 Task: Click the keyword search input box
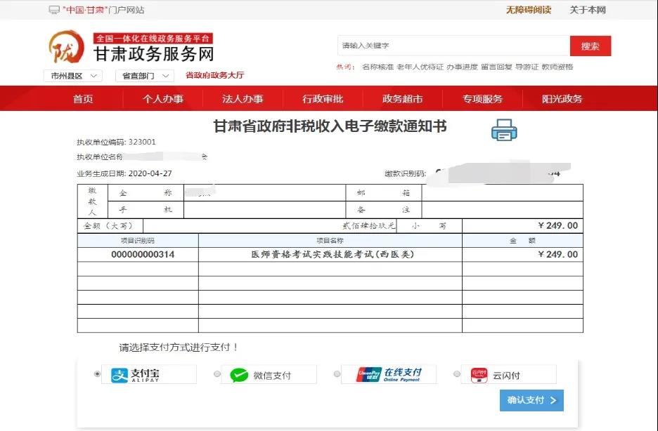(x=450, y=45)
